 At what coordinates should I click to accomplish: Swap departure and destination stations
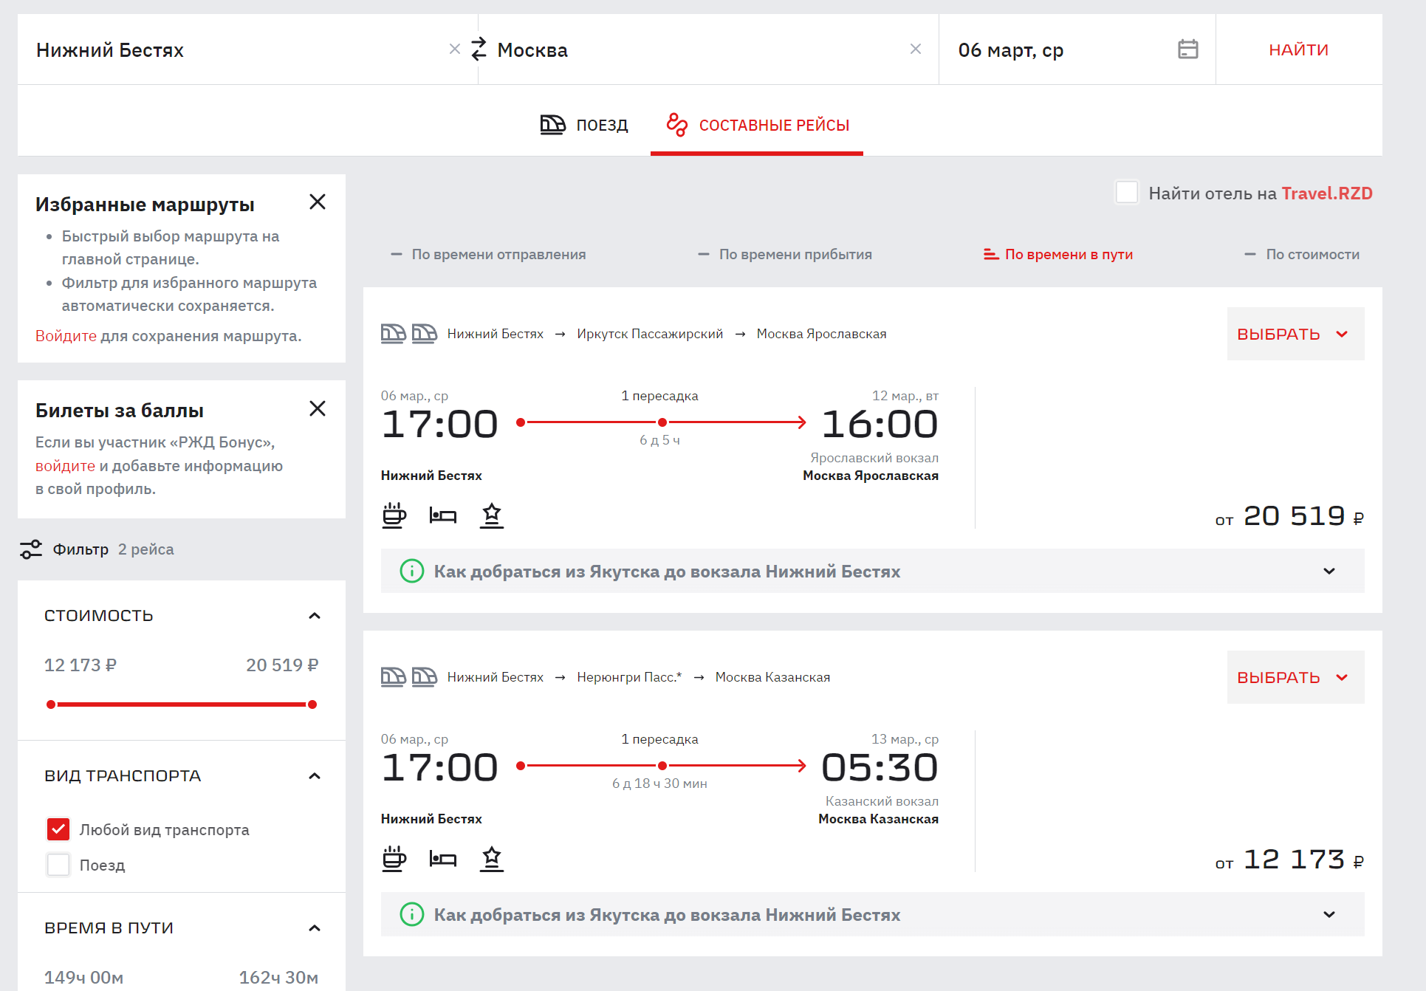click(479, 49)
